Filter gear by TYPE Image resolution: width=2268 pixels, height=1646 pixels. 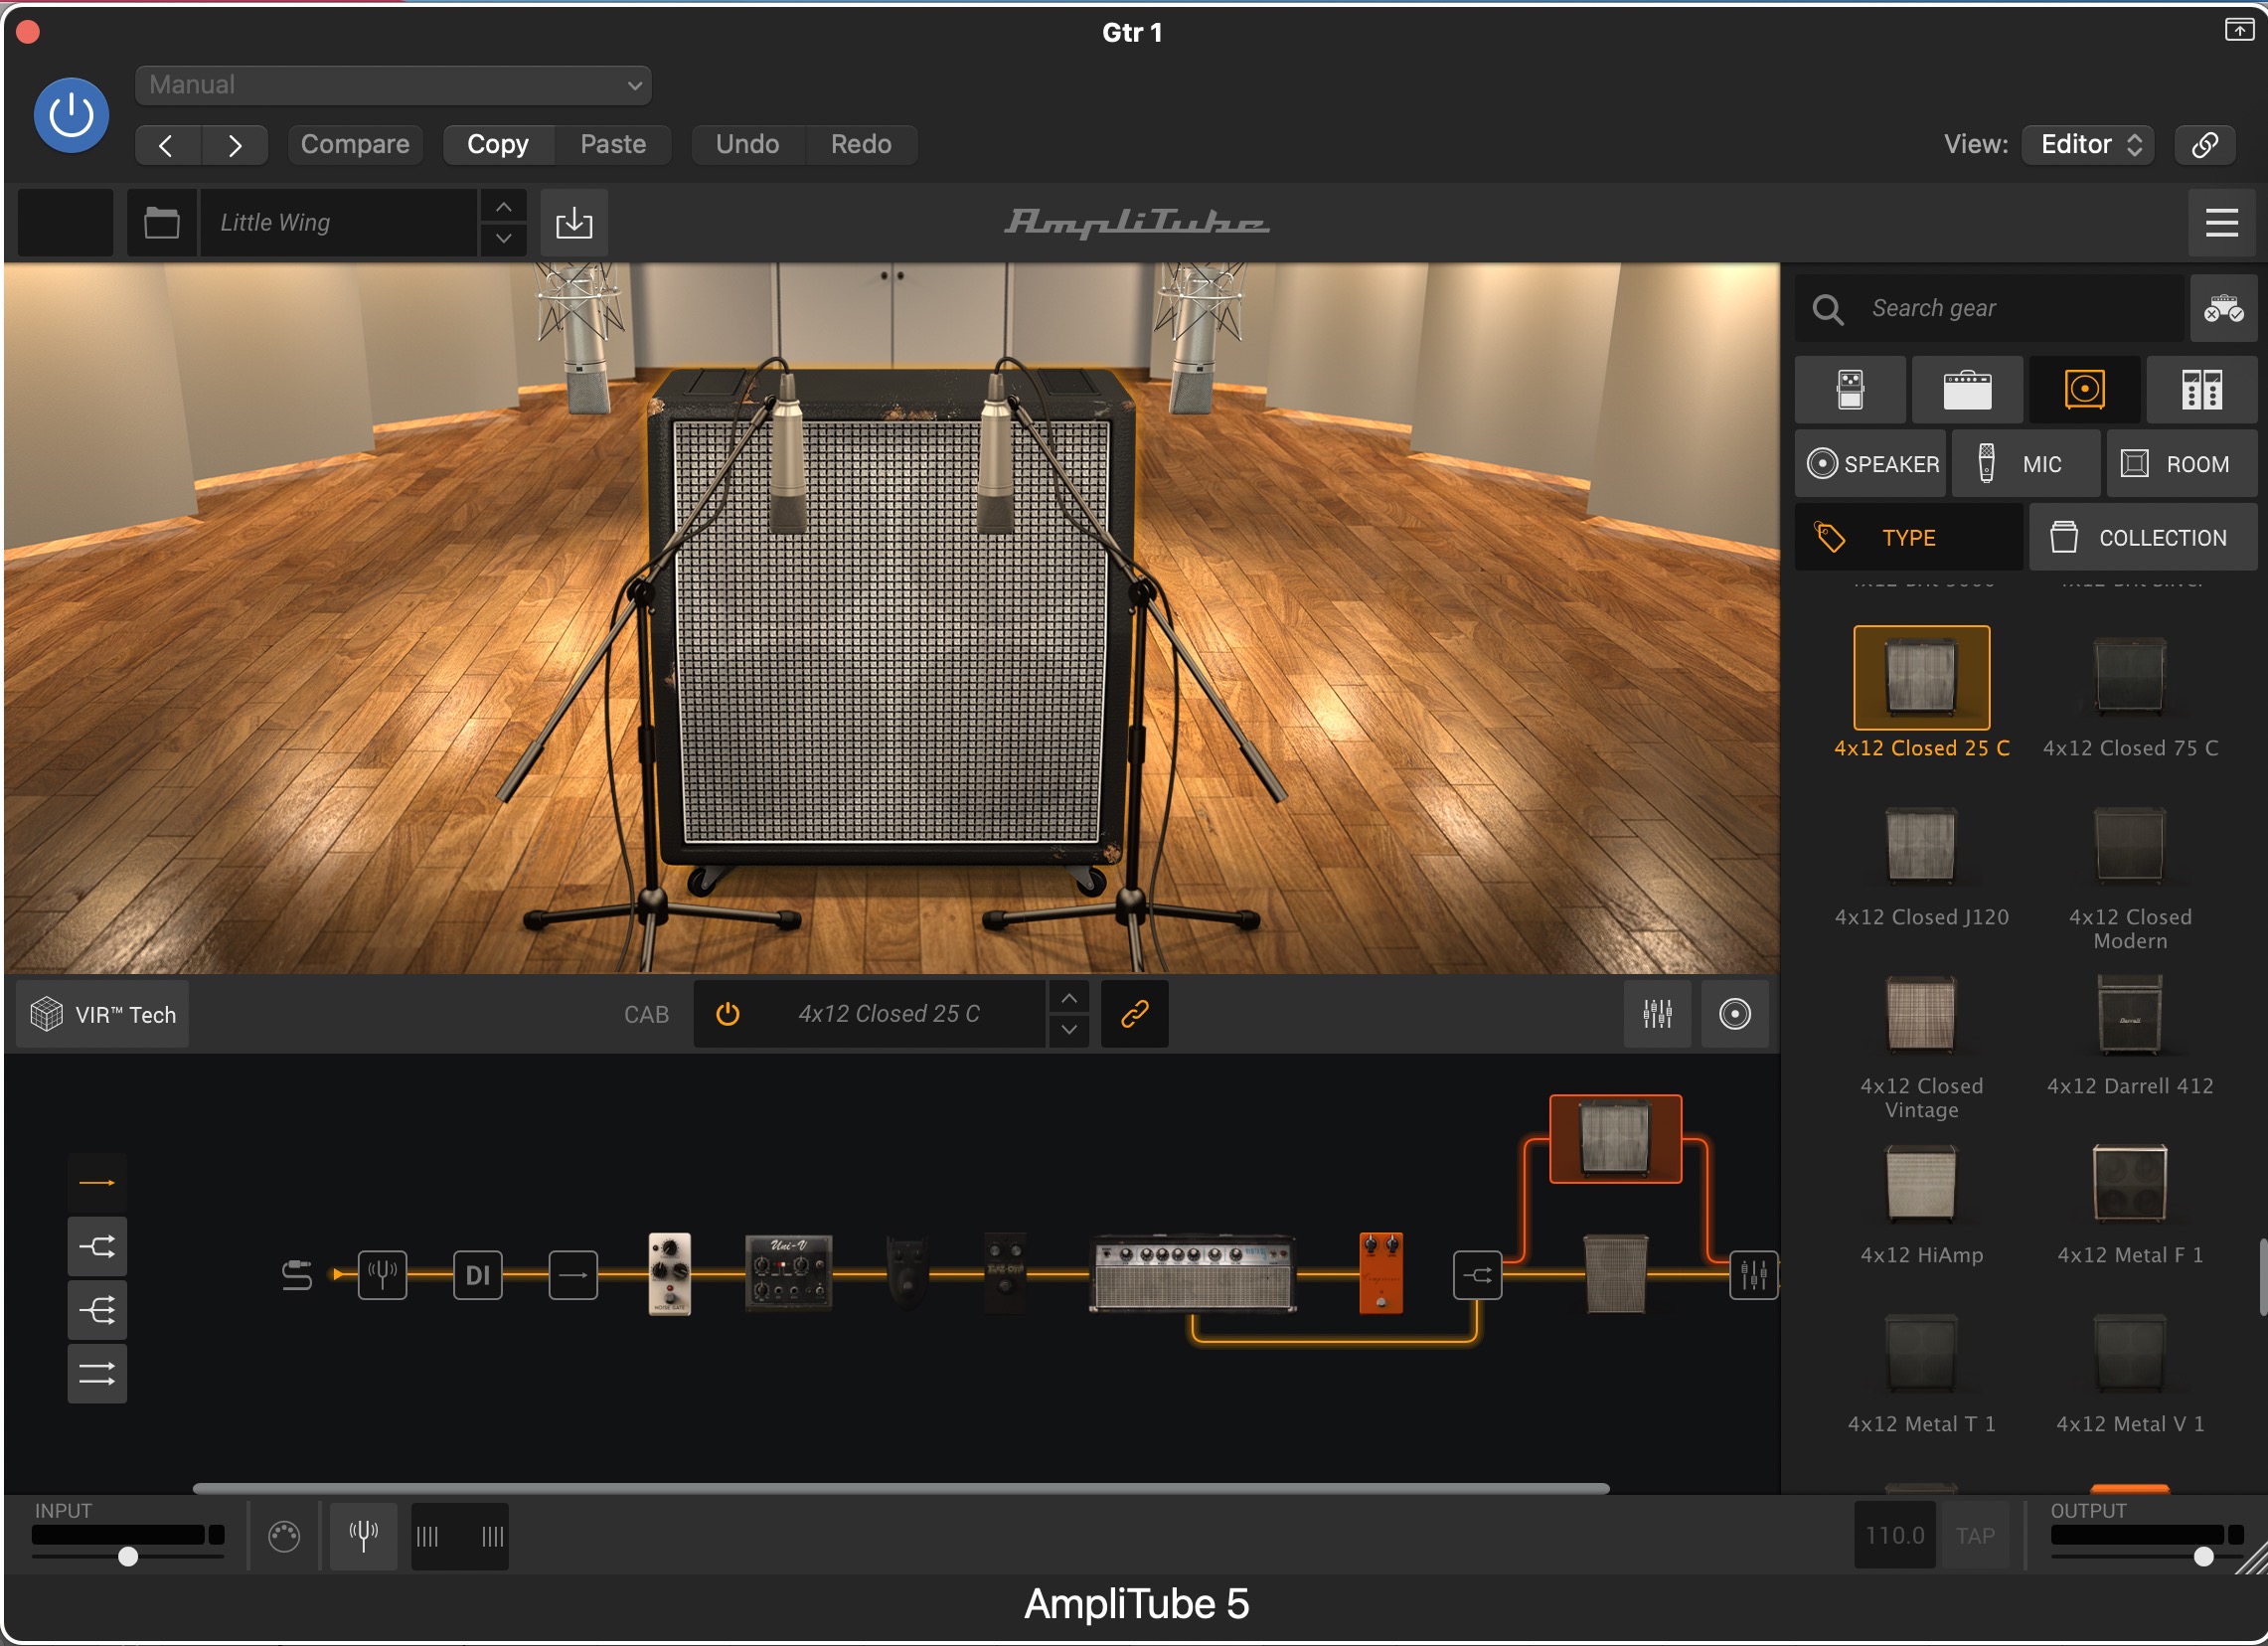pyautogui.click(x=1908, y=538)
